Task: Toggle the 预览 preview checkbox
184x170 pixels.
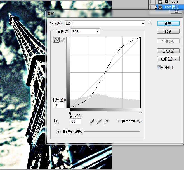Action: tap(159, 67)
